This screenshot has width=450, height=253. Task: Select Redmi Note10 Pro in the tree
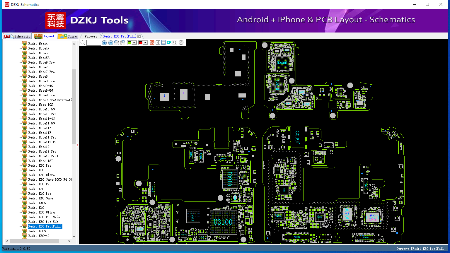pyautogui.click(x=42, y=114)
